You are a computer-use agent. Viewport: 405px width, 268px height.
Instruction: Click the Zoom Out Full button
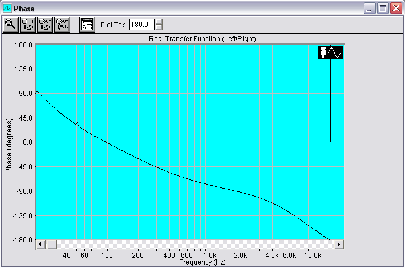point(62,24)
